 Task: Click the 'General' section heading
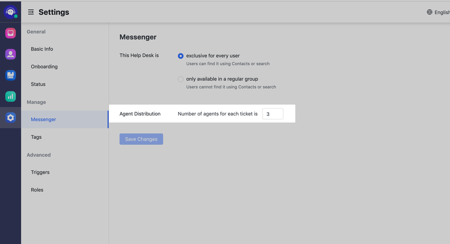tap(36, 32)
